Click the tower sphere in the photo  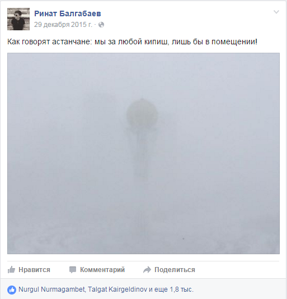click(142, 113)
